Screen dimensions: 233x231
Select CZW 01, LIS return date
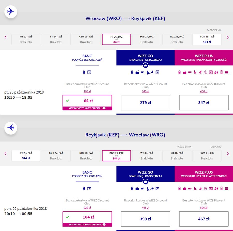pyautogui.click(x=207, y=156)
